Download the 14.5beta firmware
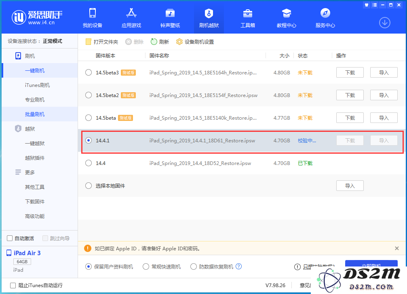 [x=350, y=118]
